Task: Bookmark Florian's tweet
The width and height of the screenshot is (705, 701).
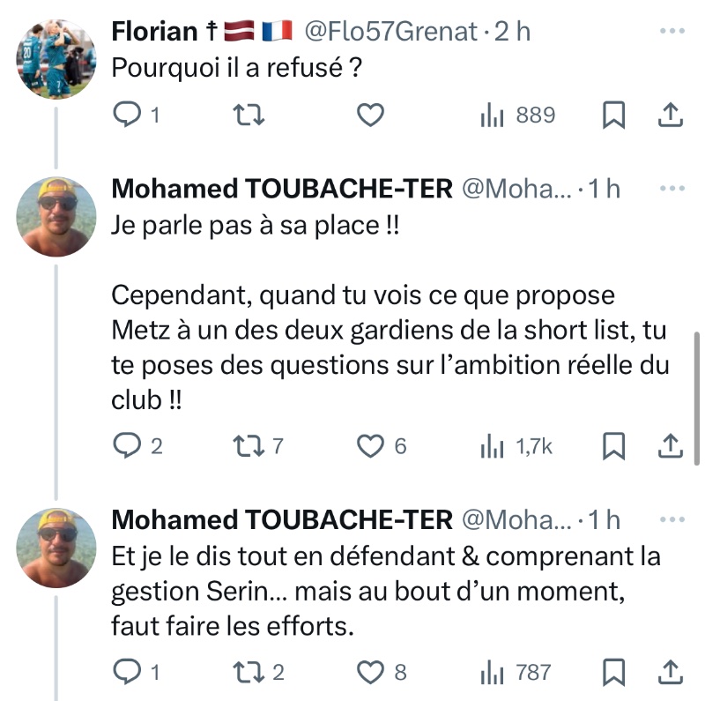Action: [613, 115]
